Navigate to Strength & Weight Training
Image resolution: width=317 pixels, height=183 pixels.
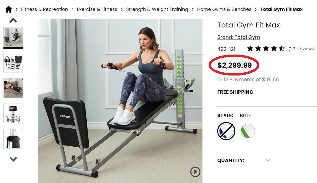click(157, 9)
